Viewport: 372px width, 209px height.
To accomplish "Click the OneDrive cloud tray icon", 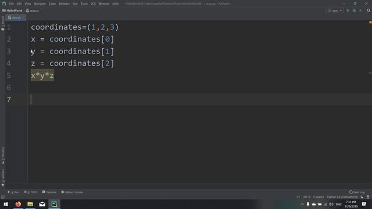I will [x=314, y=204].
